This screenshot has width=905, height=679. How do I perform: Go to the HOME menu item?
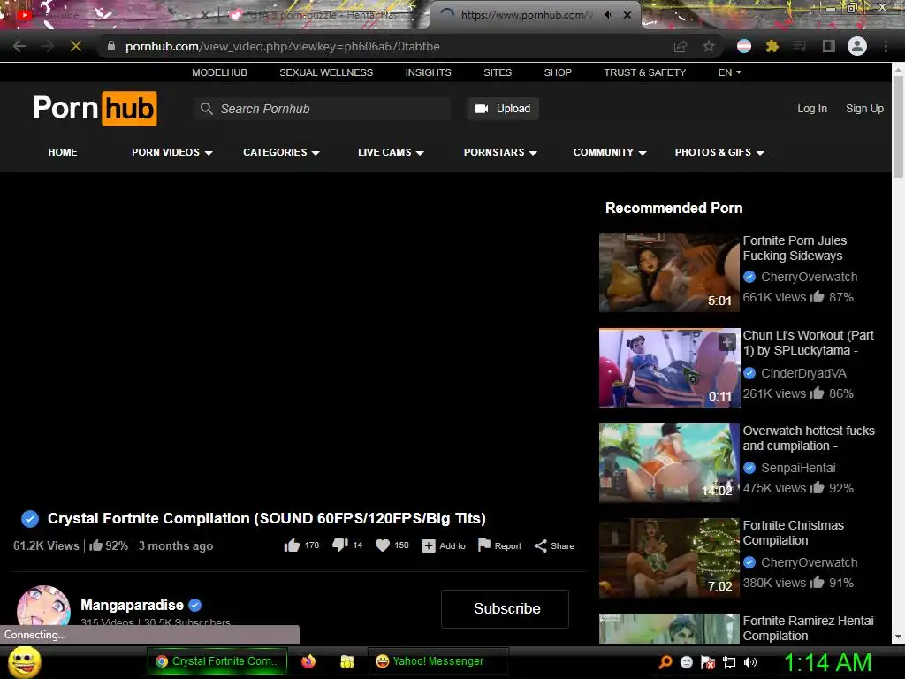tap(63, 152)
